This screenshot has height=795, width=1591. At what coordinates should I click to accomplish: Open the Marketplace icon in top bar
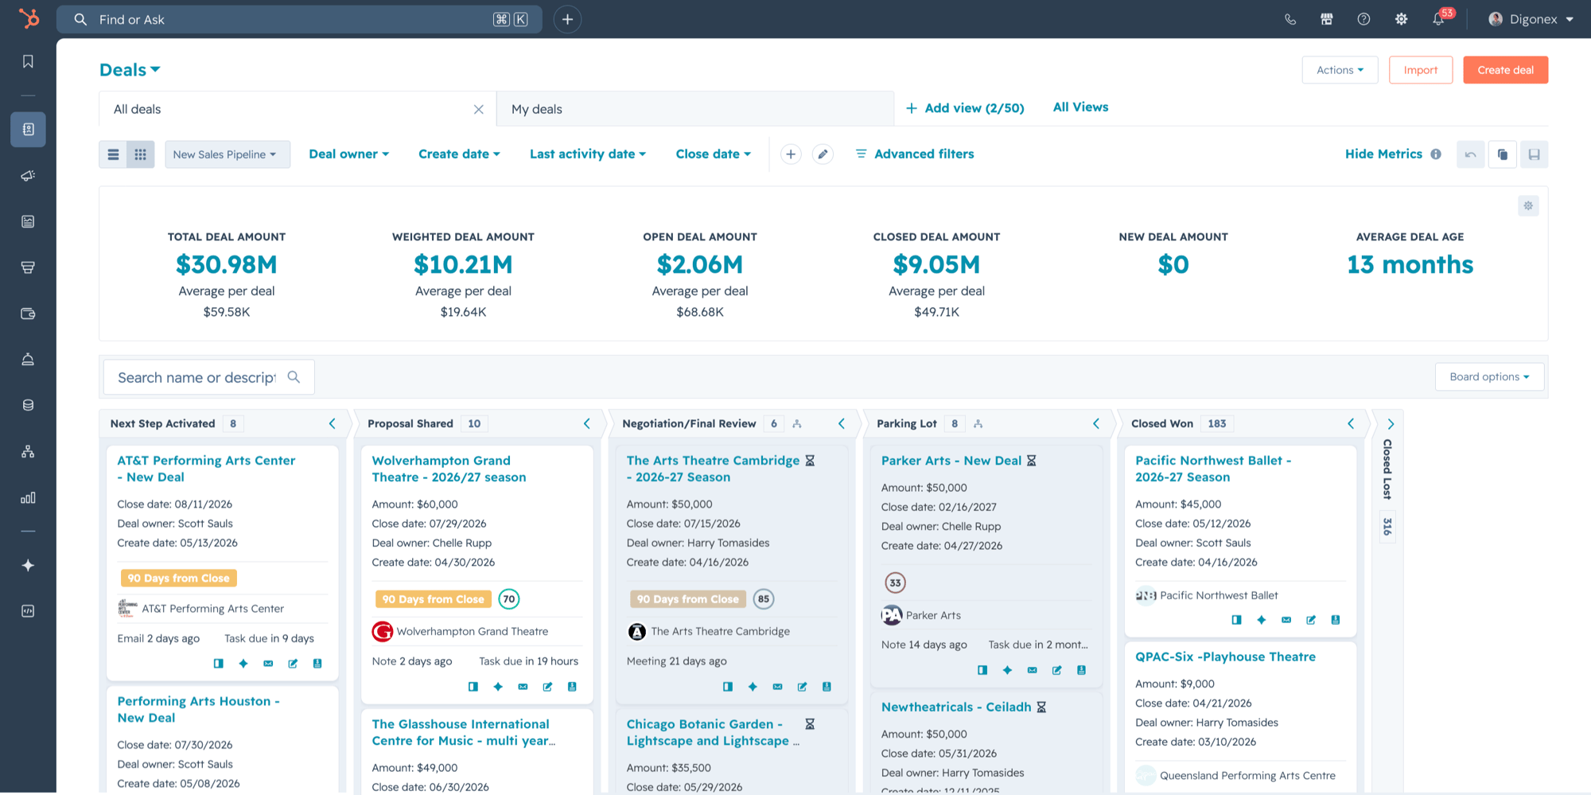click(x=1327, y=19)
